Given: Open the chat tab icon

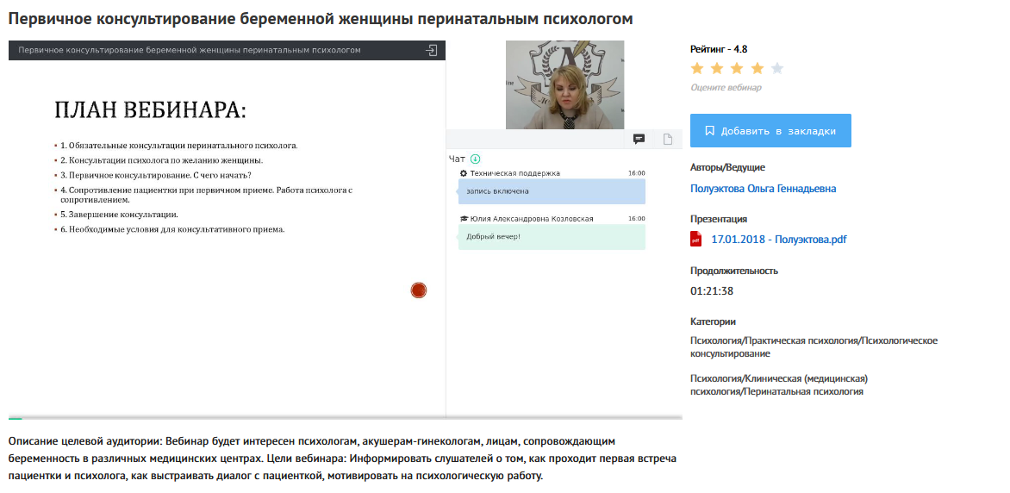Looking at the screenshot, I should click(639, 139).
